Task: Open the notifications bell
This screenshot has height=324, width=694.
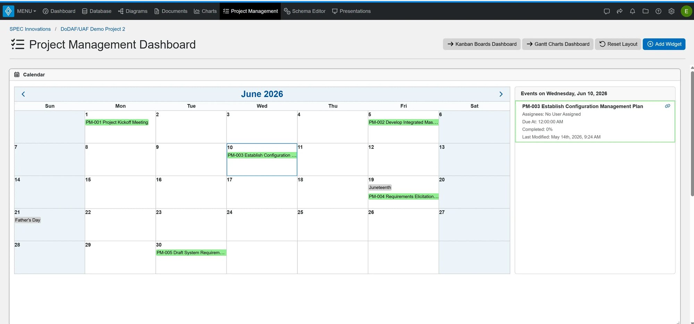Action: 632,11
